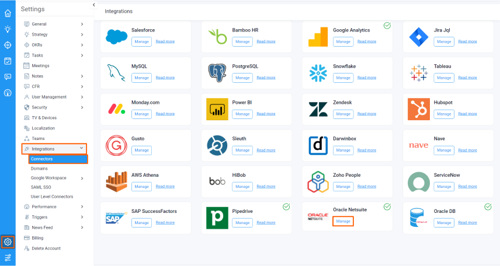Open Read more for Snowflake
The width and height of the screenshot is (500, 266).
[x=367, y=78]
